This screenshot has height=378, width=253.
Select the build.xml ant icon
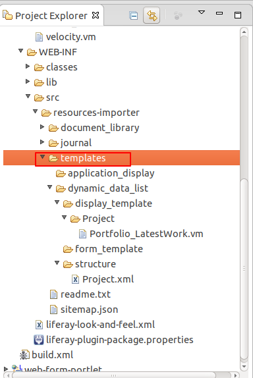24,355
